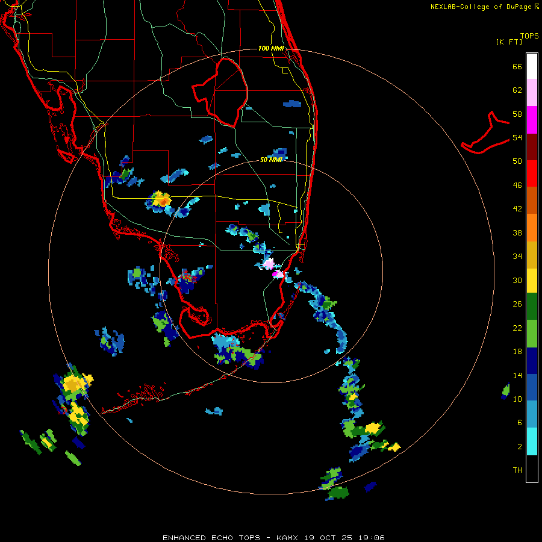
Task: Click the 50 NMI range ring label
Action: point(271,160)
